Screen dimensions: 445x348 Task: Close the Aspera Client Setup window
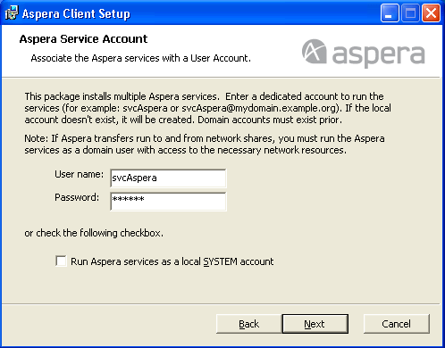[x=431, y=13]
